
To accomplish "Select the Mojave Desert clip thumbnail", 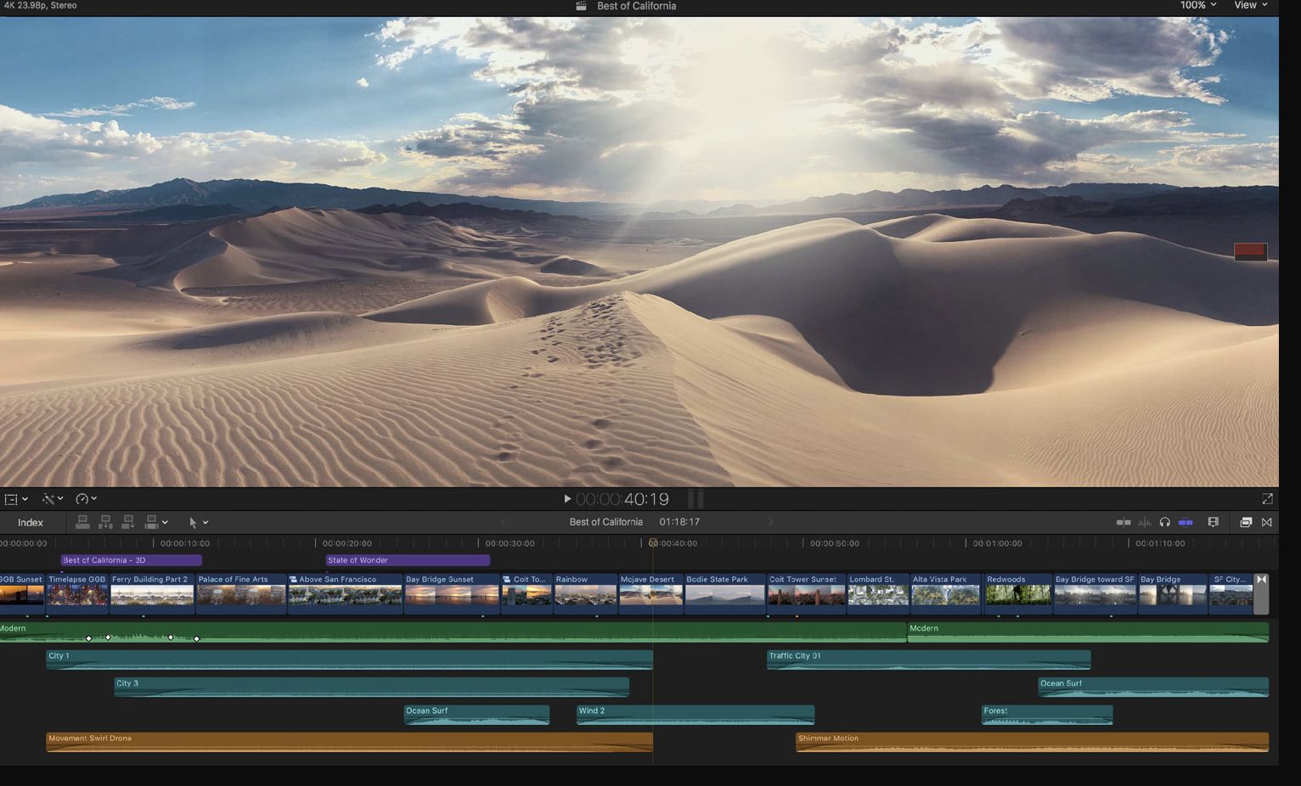I will (x=650, y=593).
